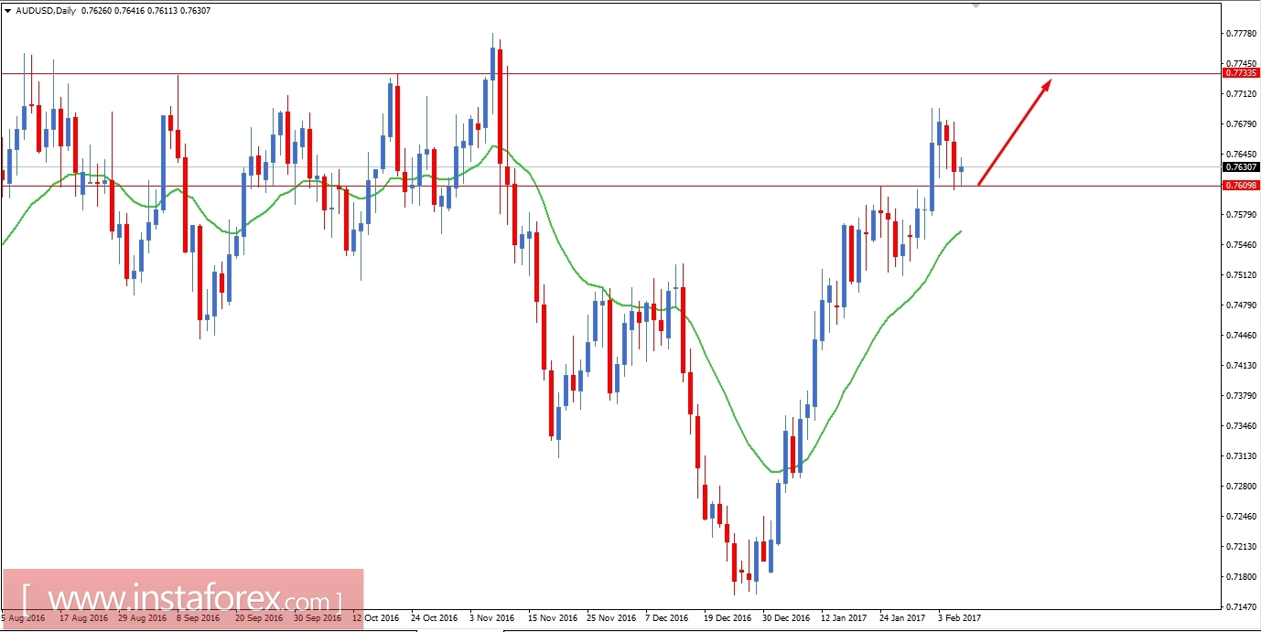Image resolution: width=1261 pixels, height=632 pixels.
Task: Click the 12 Jan 2017 date label
Action: (845, 617)
